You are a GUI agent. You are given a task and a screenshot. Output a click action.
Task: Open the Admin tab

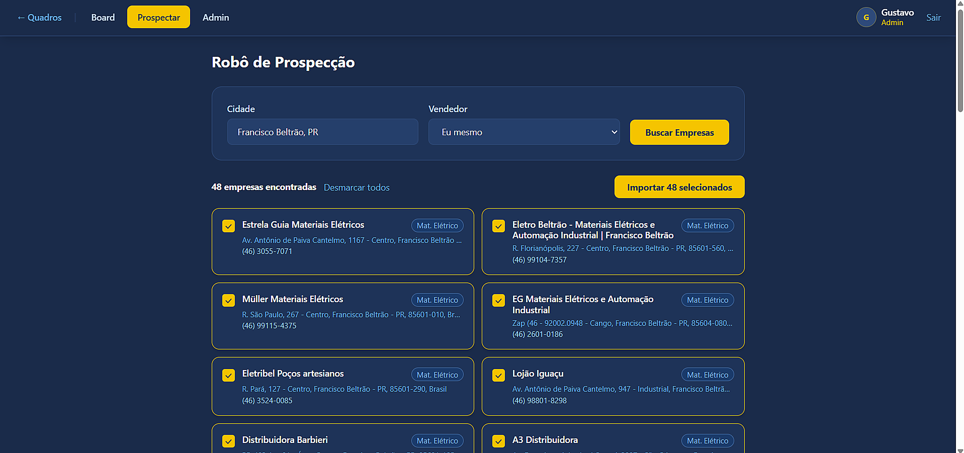[x=215, y=17]
